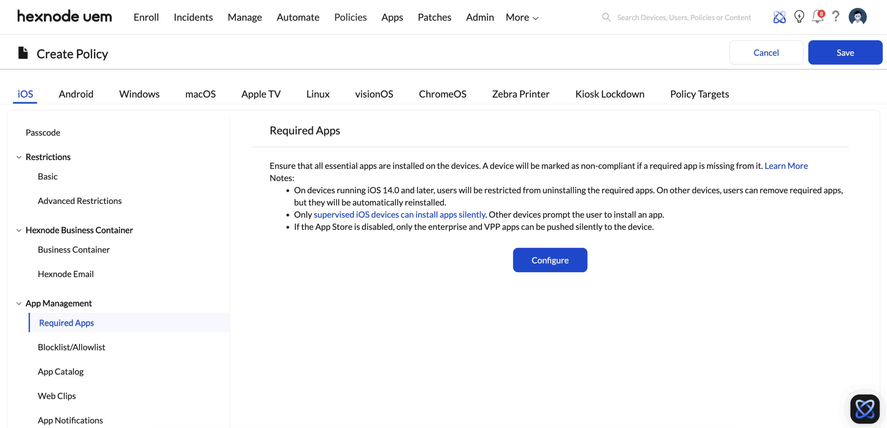This screenshot has height=428, width=887.
Task: Click the Create Policy document icon
Action: 23,53
